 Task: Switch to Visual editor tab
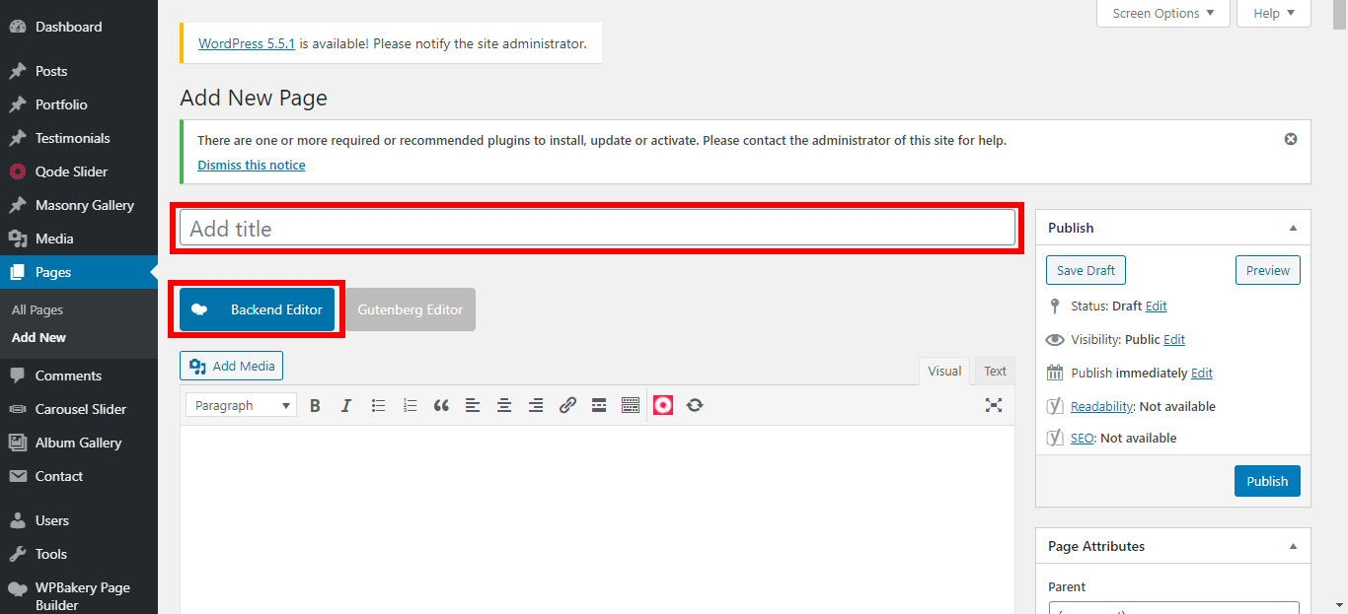click(944, 372)
